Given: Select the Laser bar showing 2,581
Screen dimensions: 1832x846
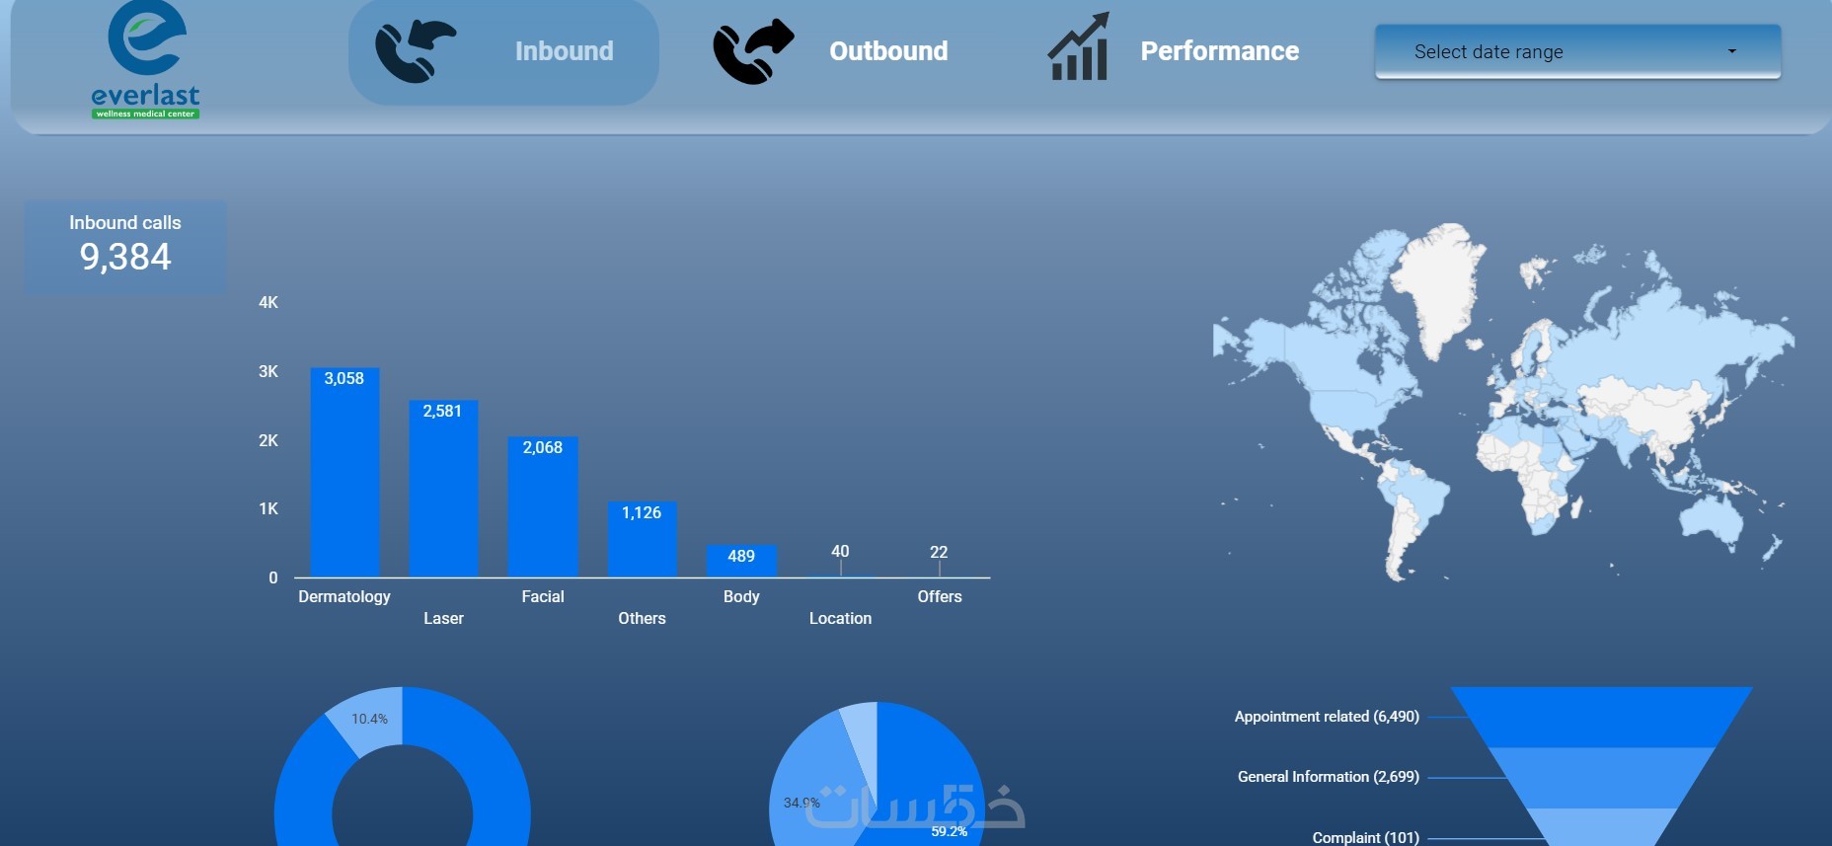Looking at the screenshot, I should pyautogui.click(x=443, y=489).
